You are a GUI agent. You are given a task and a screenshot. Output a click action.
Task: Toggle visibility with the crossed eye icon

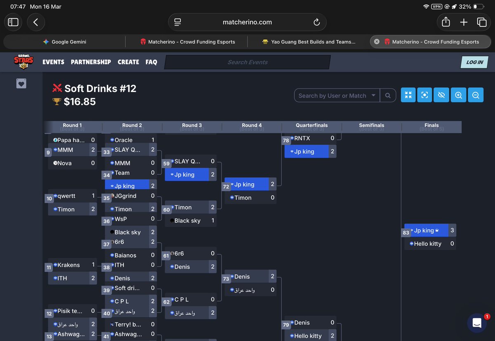point(441,95)
